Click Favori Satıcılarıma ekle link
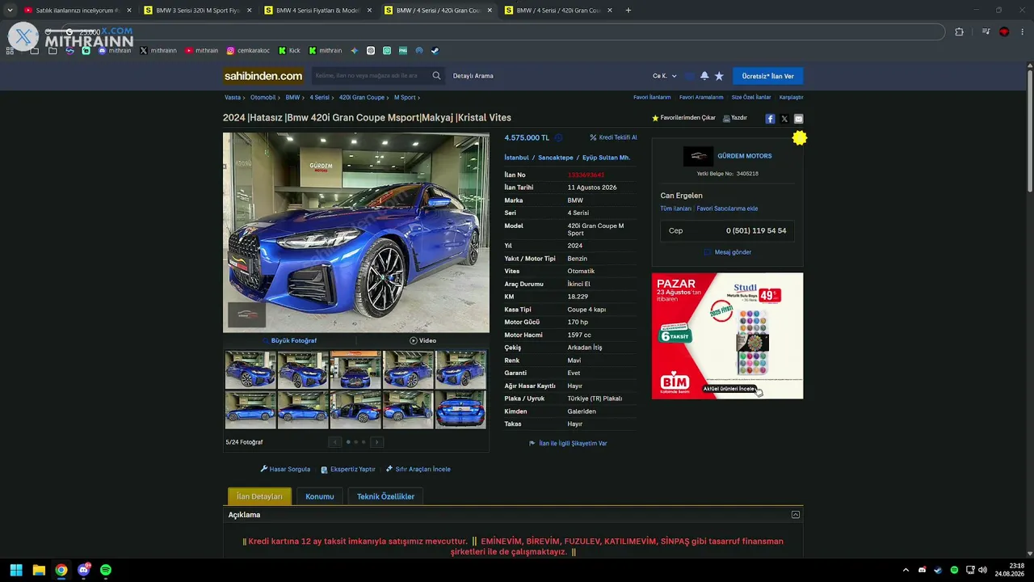The image size is (1034, 582). [x=727, y=209]
